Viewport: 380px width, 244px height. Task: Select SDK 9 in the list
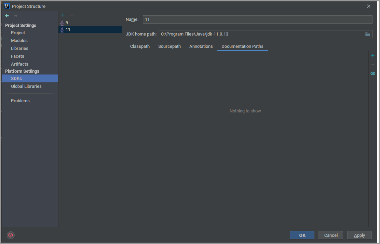tap(67, 23)
